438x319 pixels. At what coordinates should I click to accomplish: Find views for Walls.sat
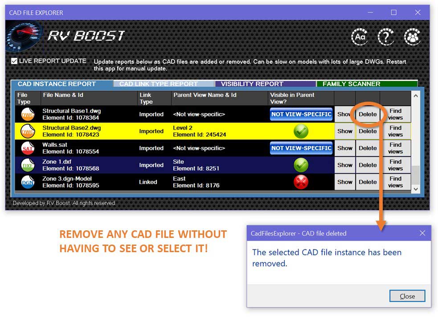coord(395,148)
